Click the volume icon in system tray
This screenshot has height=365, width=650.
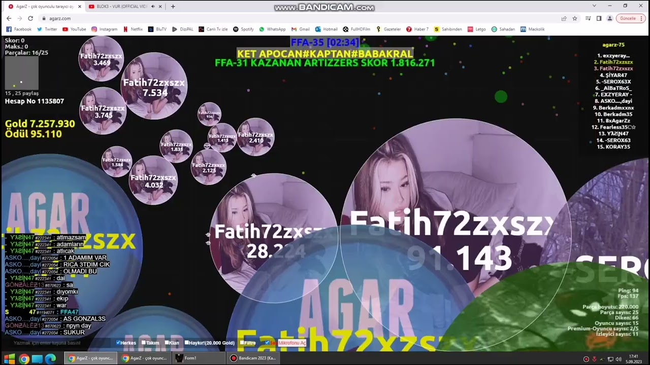click(618, 359)
